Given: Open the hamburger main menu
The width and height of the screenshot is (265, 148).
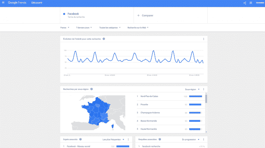Looking at the screenshot, I should 3,3.
